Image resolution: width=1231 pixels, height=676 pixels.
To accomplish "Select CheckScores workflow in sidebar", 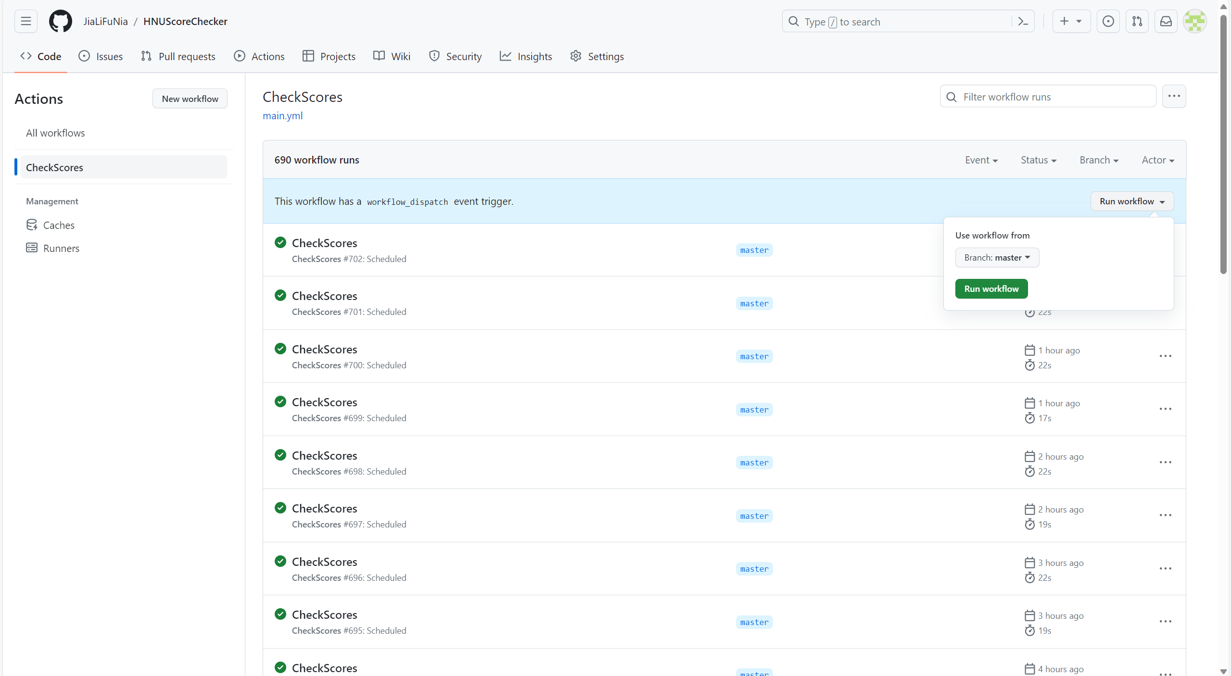I will click(x=124, y=167).
